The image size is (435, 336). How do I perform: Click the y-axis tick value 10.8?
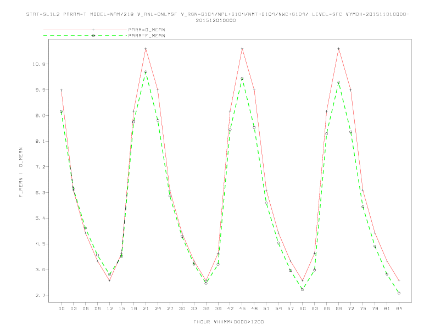40,64
